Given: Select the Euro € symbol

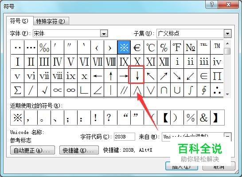Looking at the screenshot, I should tap(137, 47).
